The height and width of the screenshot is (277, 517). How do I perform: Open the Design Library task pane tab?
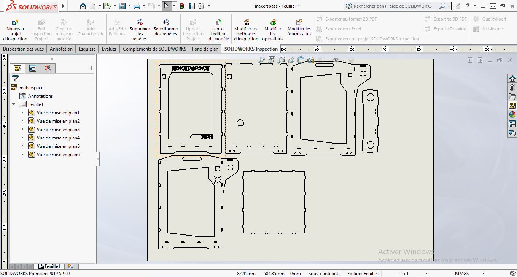pyautogui.click(x=512, y=87)
